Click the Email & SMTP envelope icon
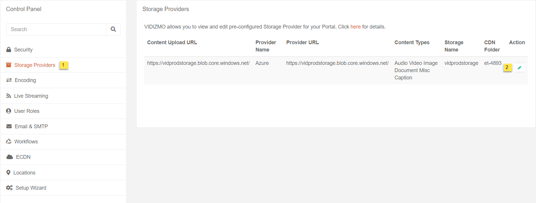Viewport: 536px width, 203px height. tap(9, 126)
